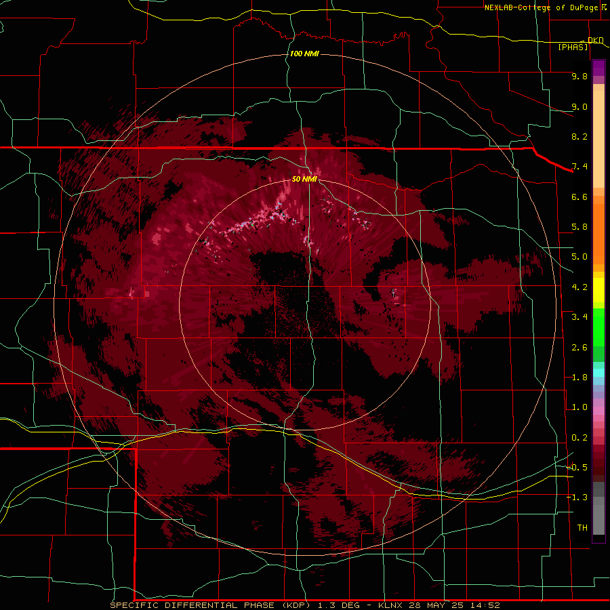
Task: Click the peach color bar segment near 8.2
Action: pyautogui.click(x=598, y=139)
